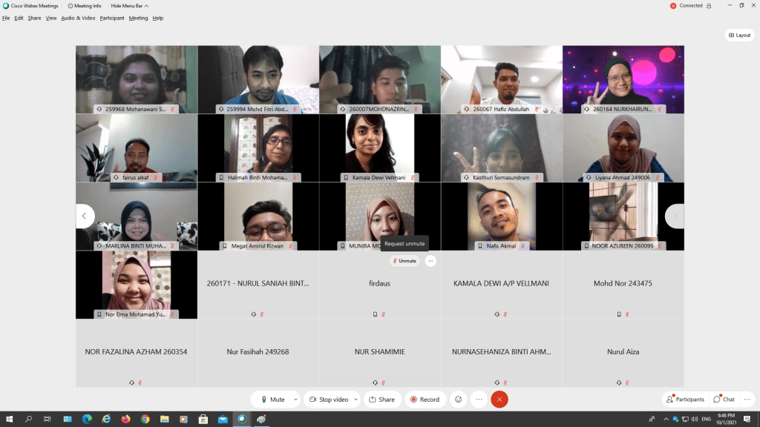Go to the next page of video tiles

click(x=675, y=216)
